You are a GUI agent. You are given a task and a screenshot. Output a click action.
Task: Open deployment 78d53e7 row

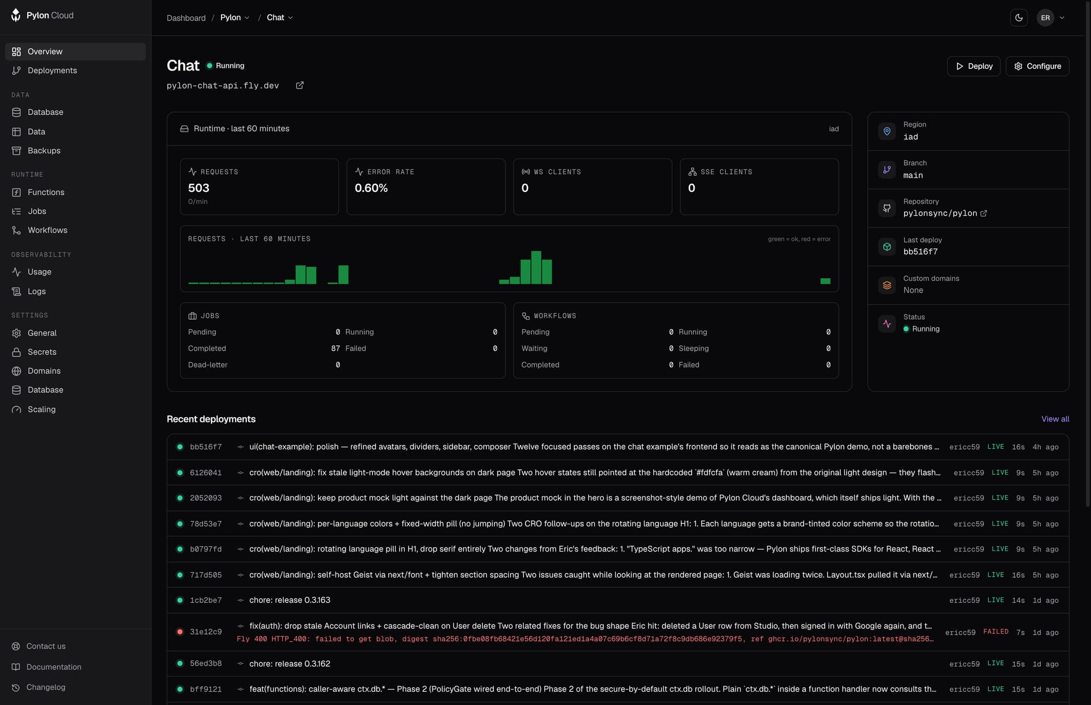pyautogui.click(x=617, y=524)
